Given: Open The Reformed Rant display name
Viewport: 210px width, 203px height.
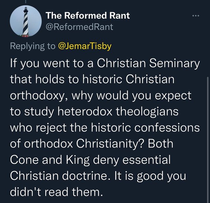Looking at the screenshot, I should (x=87, y=15).
